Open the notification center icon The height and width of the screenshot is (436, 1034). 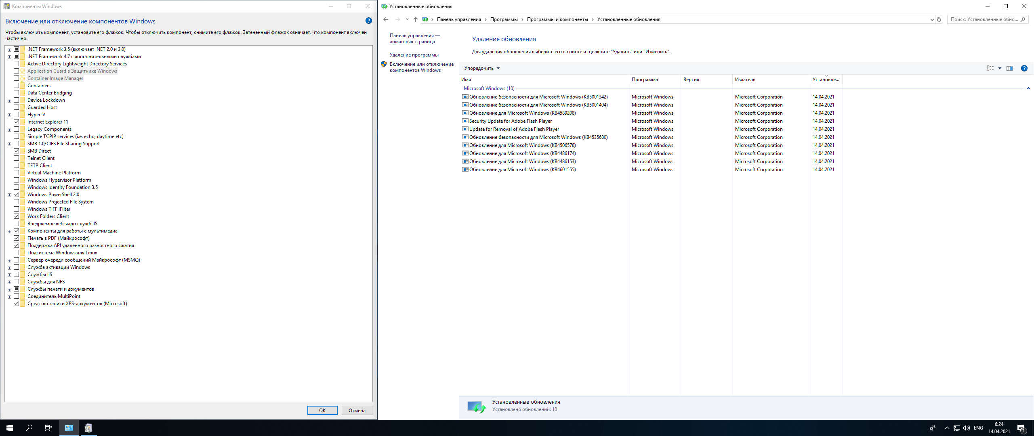click(x=1021, y=428)
